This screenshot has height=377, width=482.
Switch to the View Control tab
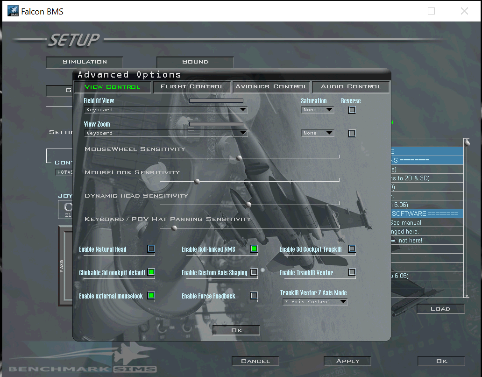(x=113, y=87)
